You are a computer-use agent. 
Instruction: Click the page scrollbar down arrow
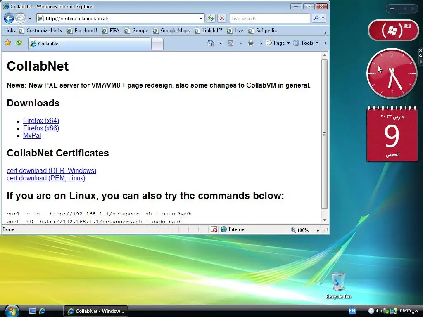pyautogui.click(x=324, y=220)
